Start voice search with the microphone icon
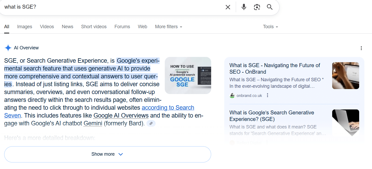Image resolution: width=372 pixels, height=169 pixels. (x=244, y=7)
